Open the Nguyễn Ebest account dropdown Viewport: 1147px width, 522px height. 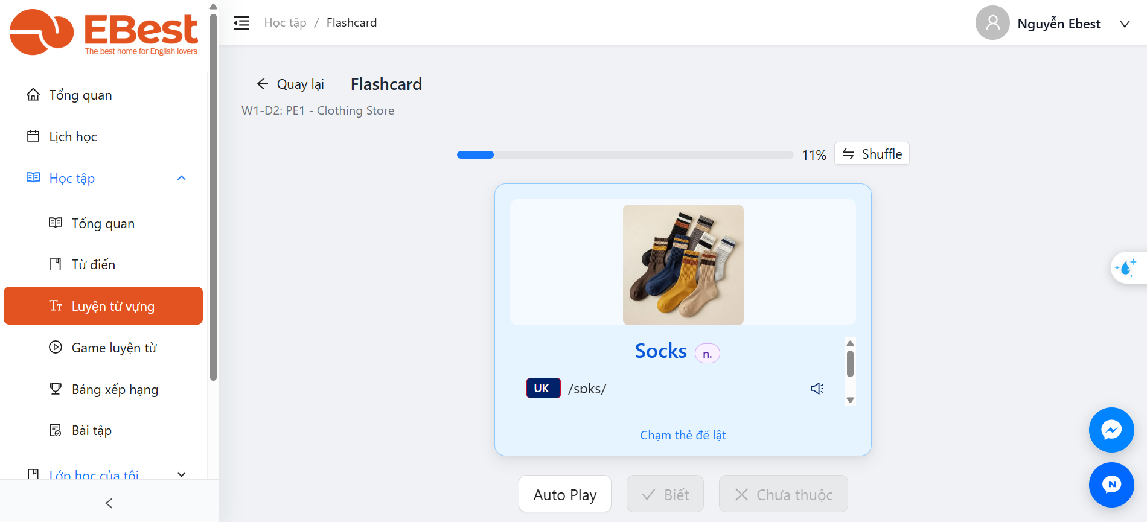click(x=1125, y=24)
